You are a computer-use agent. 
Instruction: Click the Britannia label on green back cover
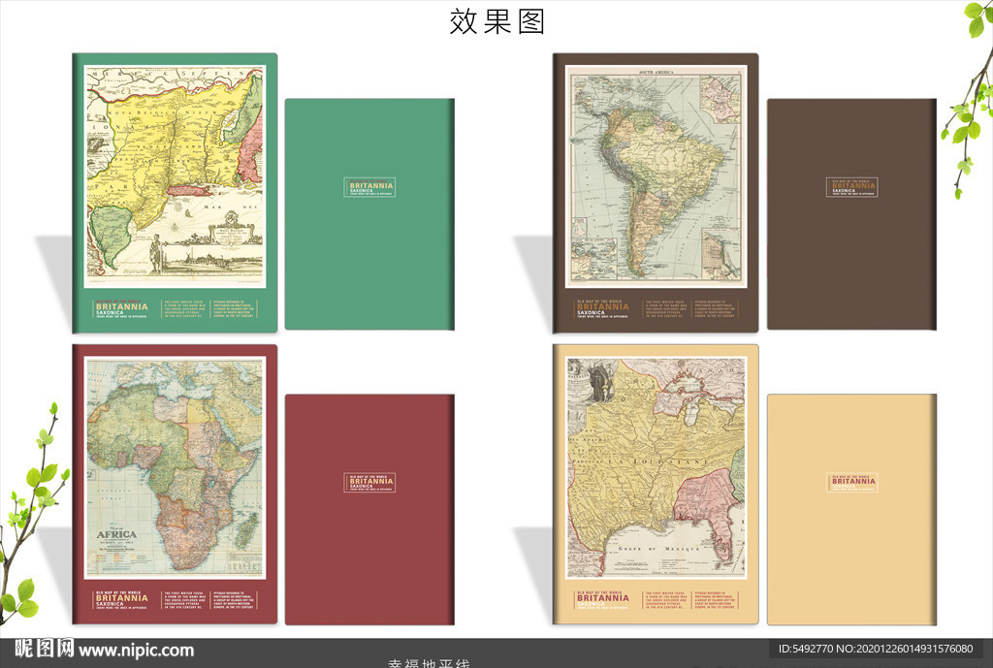point(369,187)
